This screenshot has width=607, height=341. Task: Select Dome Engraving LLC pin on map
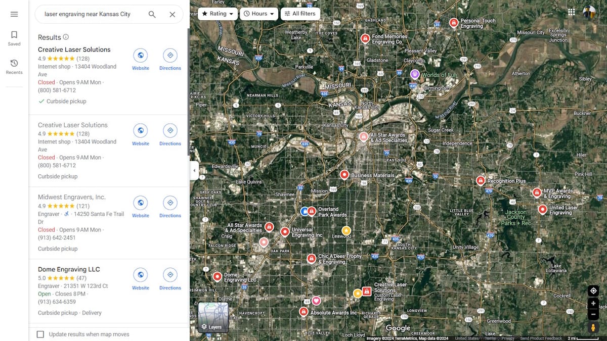point(217,277)
